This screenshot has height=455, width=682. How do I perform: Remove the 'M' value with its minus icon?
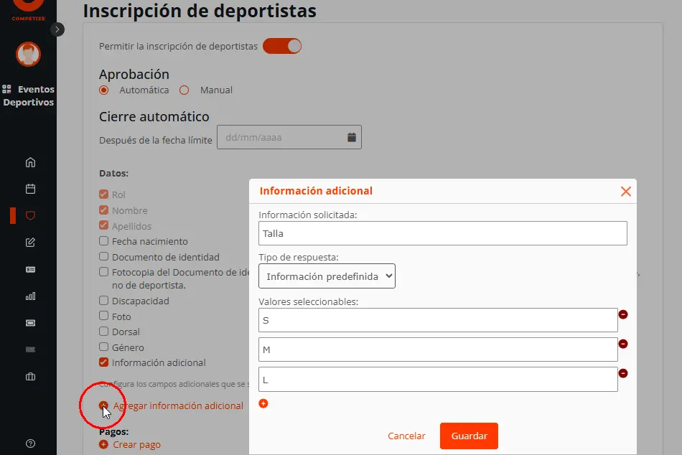(x=623, y=344)
